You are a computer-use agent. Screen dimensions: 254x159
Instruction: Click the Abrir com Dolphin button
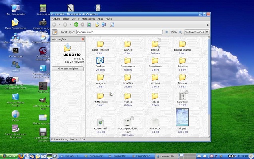click(x=68, y=69)
